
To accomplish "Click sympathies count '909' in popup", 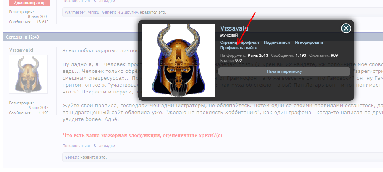I will tap(334, 55).
